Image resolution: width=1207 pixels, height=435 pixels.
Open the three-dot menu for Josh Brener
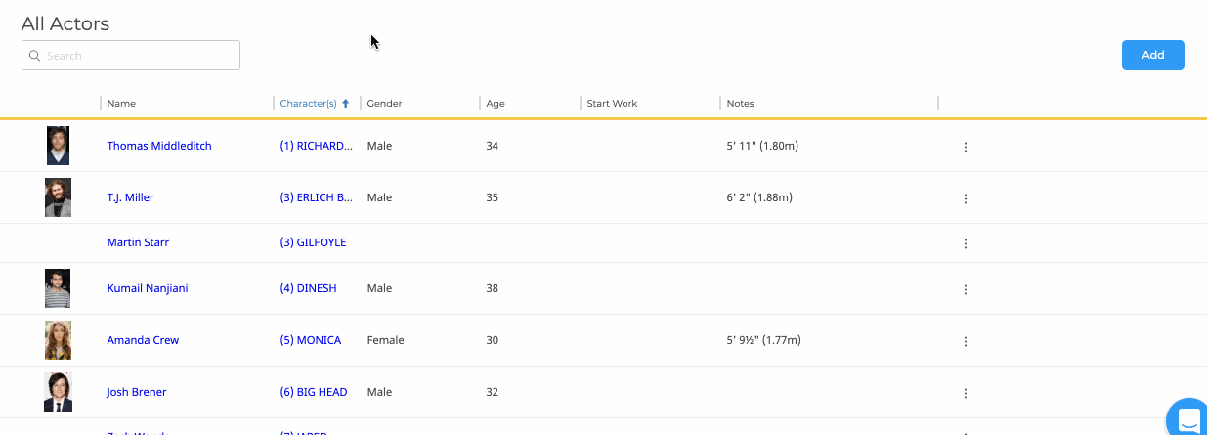coord(965,393)
